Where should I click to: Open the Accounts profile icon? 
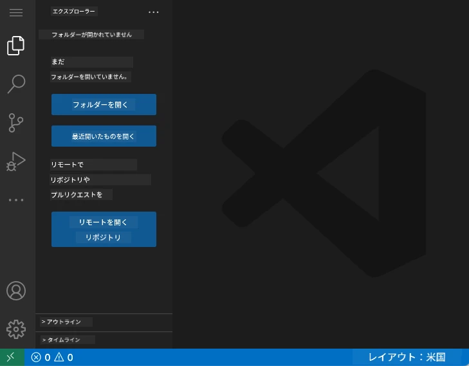pos(16,291)
